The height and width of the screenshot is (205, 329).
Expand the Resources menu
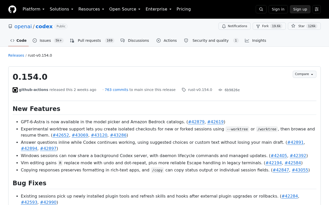point(91,9)
